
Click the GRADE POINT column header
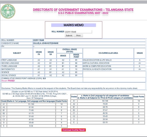76,56
